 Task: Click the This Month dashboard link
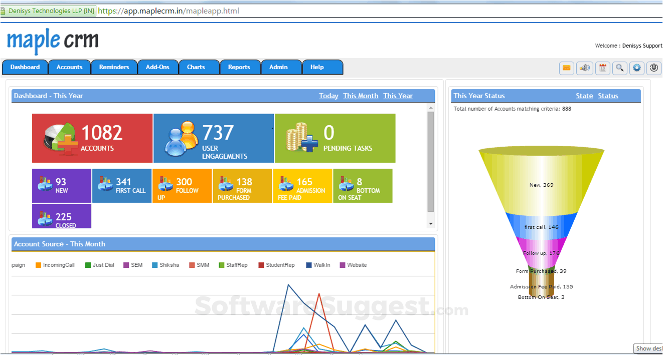(x=361, y=96)
